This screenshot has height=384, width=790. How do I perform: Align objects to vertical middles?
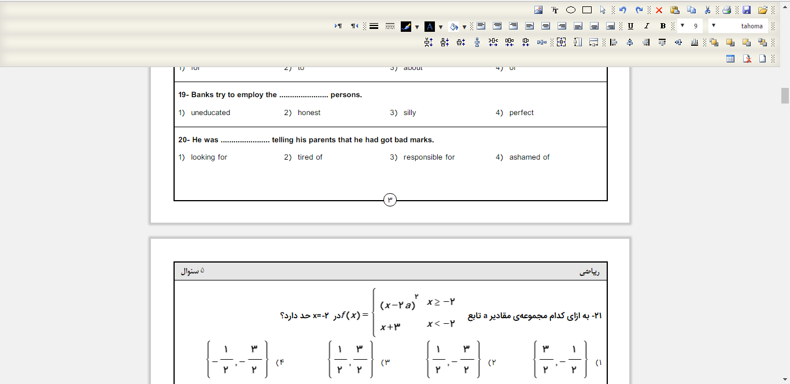pos(678,42)
